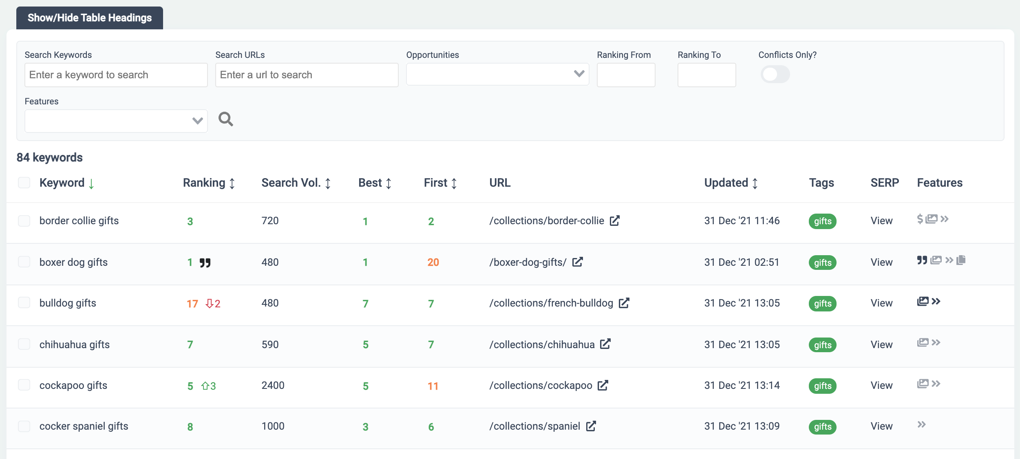Open external link for /collections/border-collie

click(x=615, y=221)
